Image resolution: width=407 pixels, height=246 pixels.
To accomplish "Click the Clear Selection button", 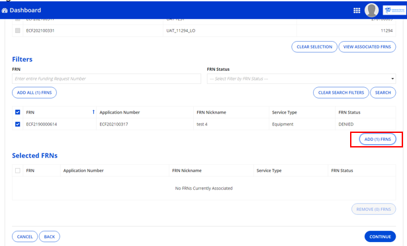I will point(314,47).
